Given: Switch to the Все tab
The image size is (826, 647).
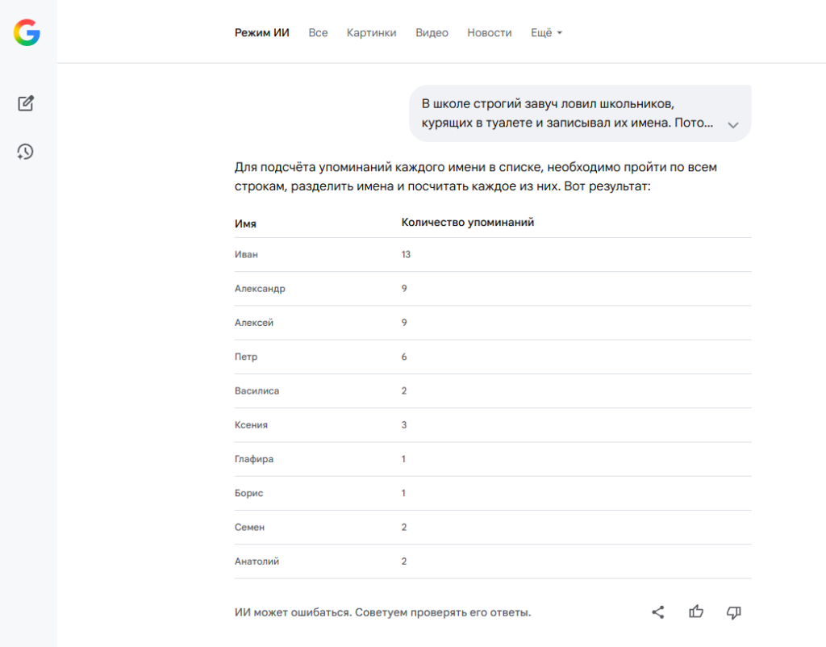Looking at the screenshot, I should pyautogui.click(x=318, y=33).
